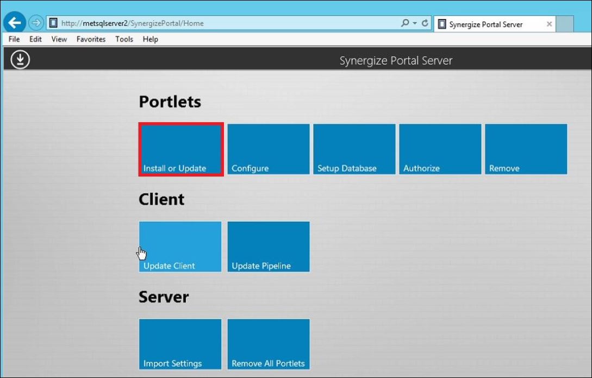
Task: Click the Synergize Portal Server header title
Action: [x=396, y=61]
